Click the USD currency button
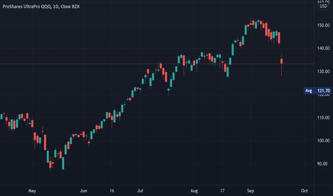Image resolution: width=333 pixels, height=196 pixels. click(323, 6)
